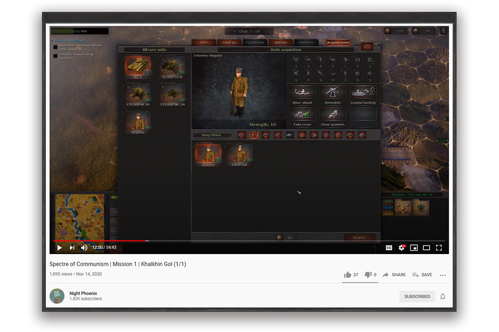Like the video

point(351,275)
